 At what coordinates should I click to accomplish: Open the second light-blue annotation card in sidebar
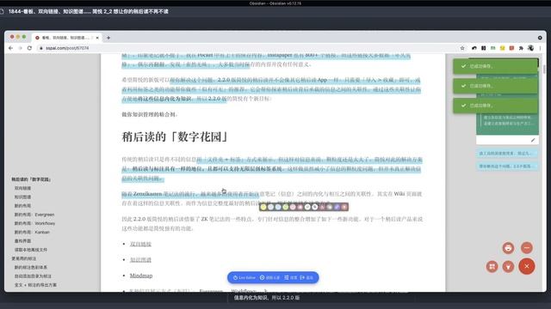tap(507, 166)
